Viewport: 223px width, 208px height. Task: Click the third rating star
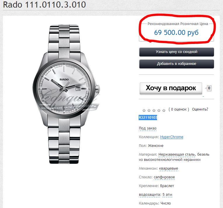pos(154,110)
